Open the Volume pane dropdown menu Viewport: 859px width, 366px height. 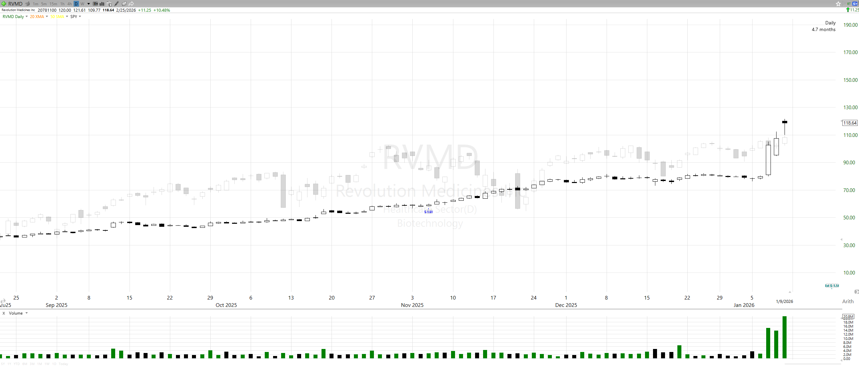point(26,313)
